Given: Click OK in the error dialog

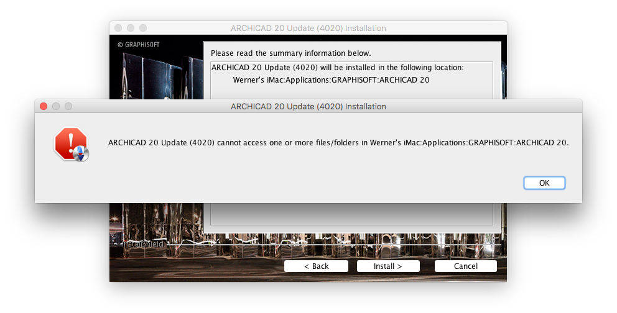Looking at the screenshot, I should (544, 183).
